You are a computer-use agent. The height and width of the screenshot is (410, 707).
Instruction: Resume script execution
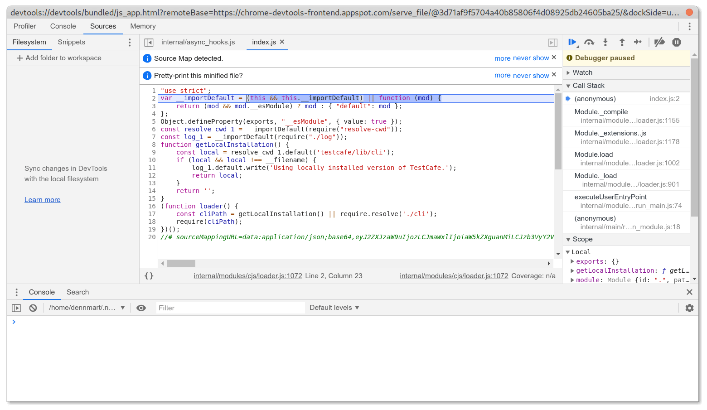[x=572, y=42]
